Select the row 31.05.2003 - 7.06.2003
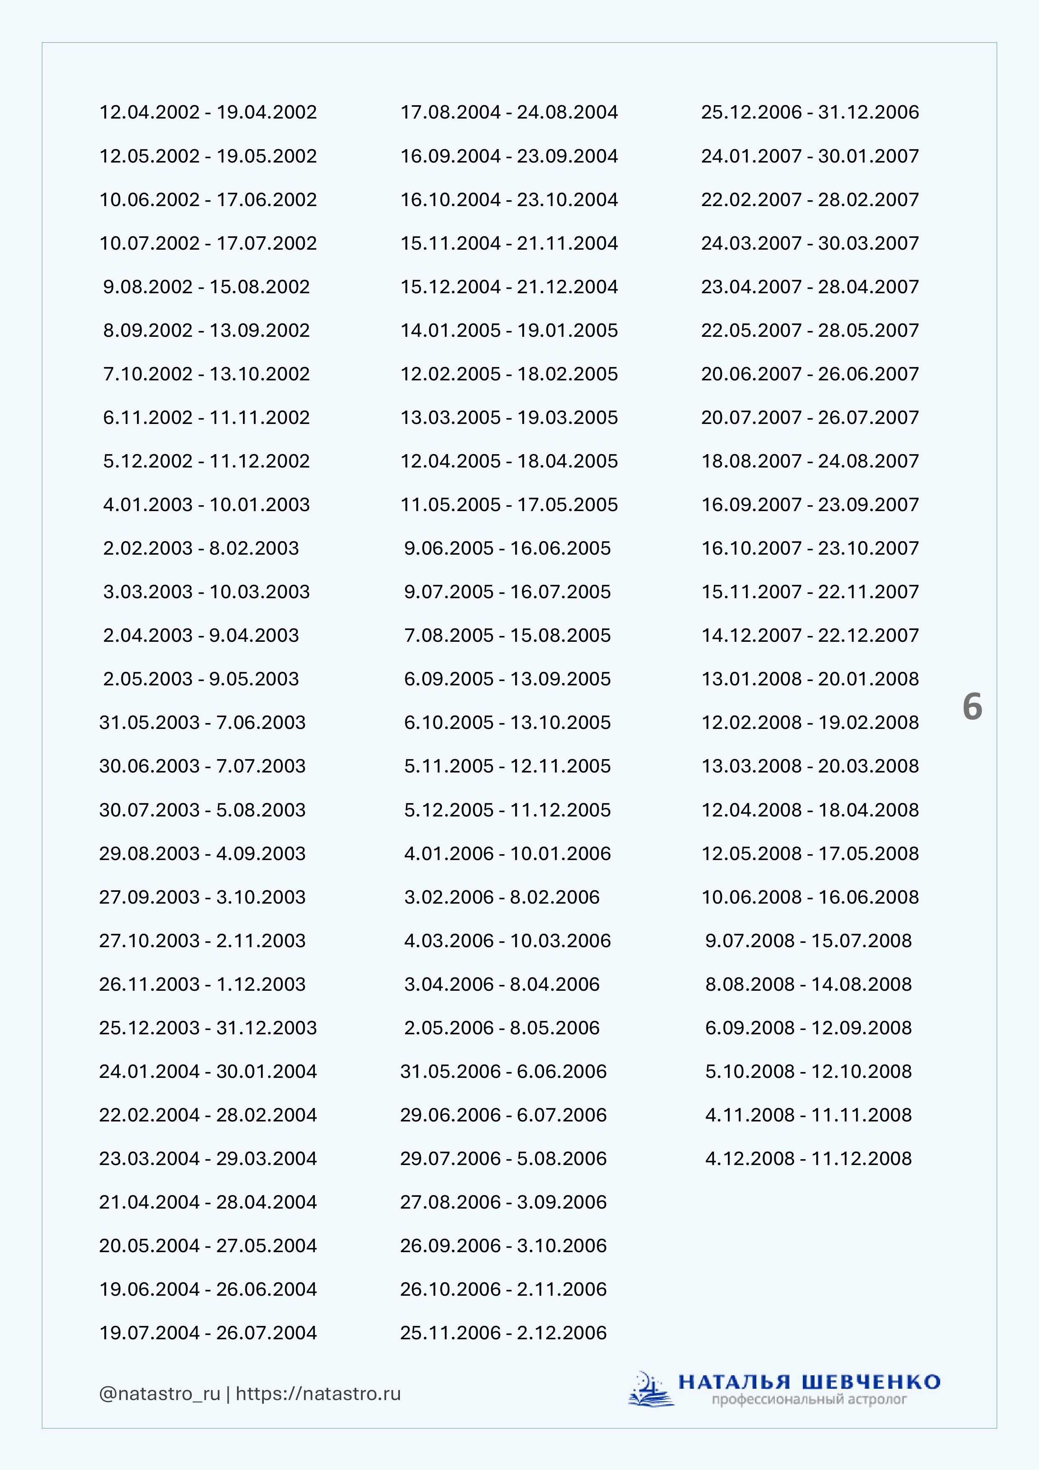 click(202, 722)
